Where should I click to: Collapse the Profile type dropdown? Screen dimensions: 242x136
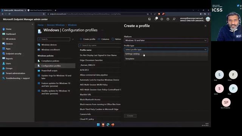[166, 49]
